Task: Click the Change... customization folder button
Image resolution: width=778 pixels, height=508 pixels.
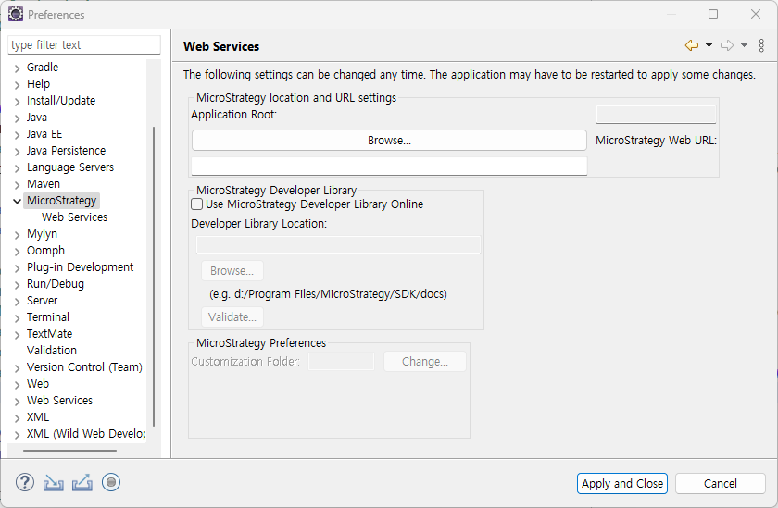Action: tap(425, 361)
